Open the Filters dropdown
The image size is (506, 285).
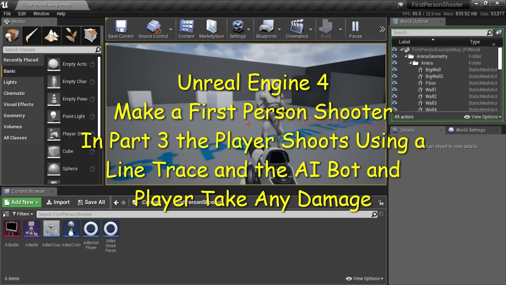(22, 214)
